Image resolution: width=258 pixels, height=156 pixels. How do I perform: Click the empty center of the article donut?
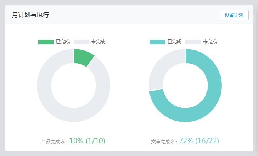coord(185,86)
